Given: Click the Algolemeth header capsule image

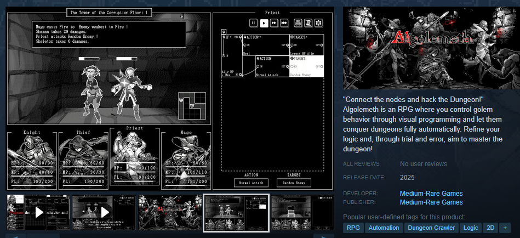Looking at the screenshot, I should click(x=431, y=48).
